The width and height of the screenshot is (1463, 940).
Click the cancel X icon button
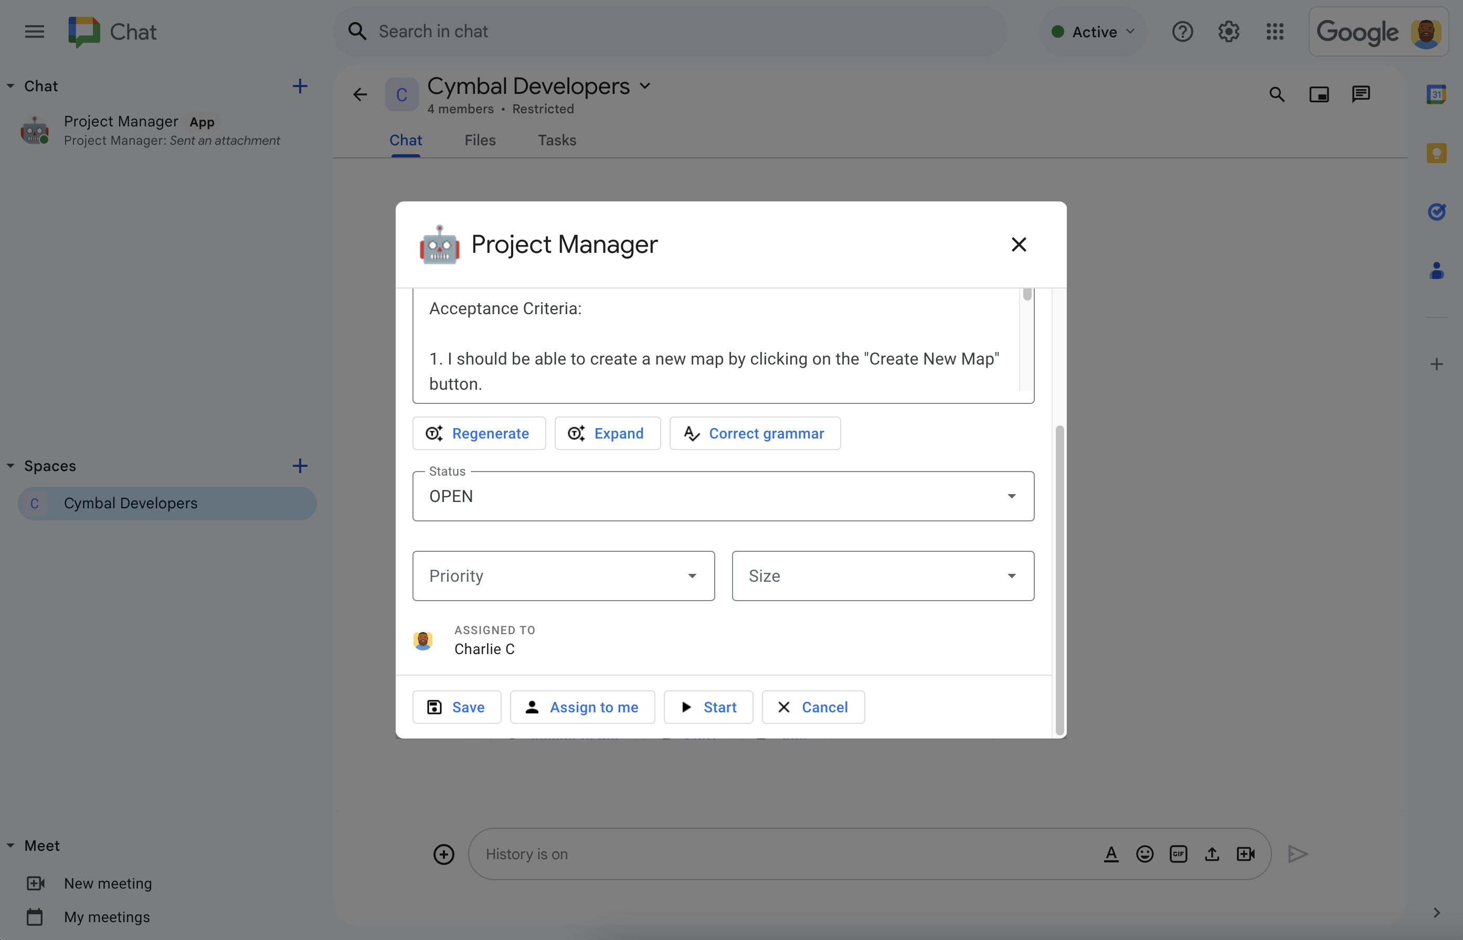(812, 706)
